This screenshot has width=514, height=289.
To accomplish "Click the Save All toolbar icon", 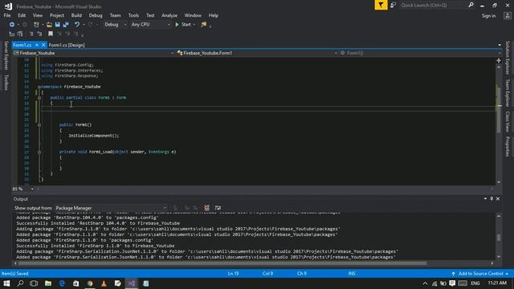I will (66, 25).
